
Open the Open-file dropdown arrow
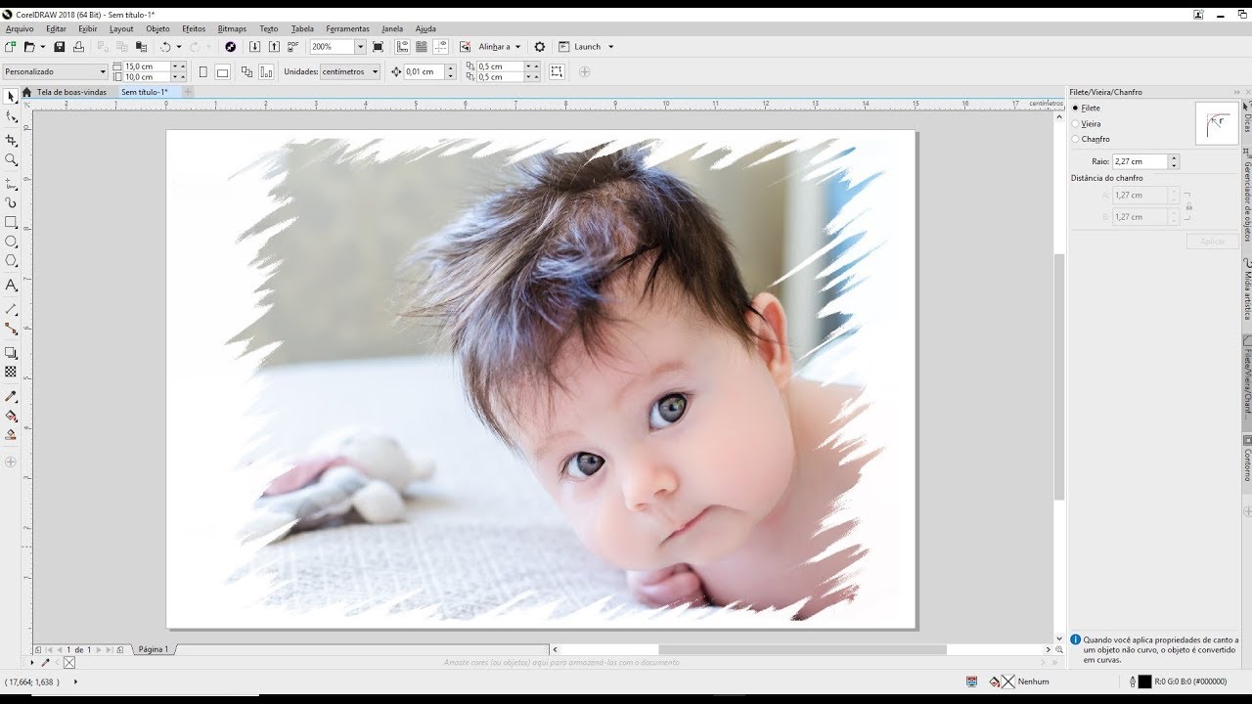pos(43,47)
